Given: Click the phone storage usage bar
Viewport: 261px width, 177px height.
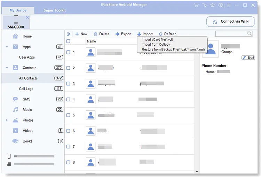Looking at the screenshot, I should pos(34,156).
